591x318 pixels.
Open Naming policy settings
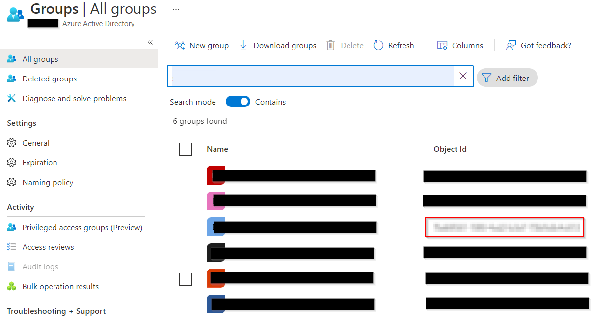coord(48,182)
